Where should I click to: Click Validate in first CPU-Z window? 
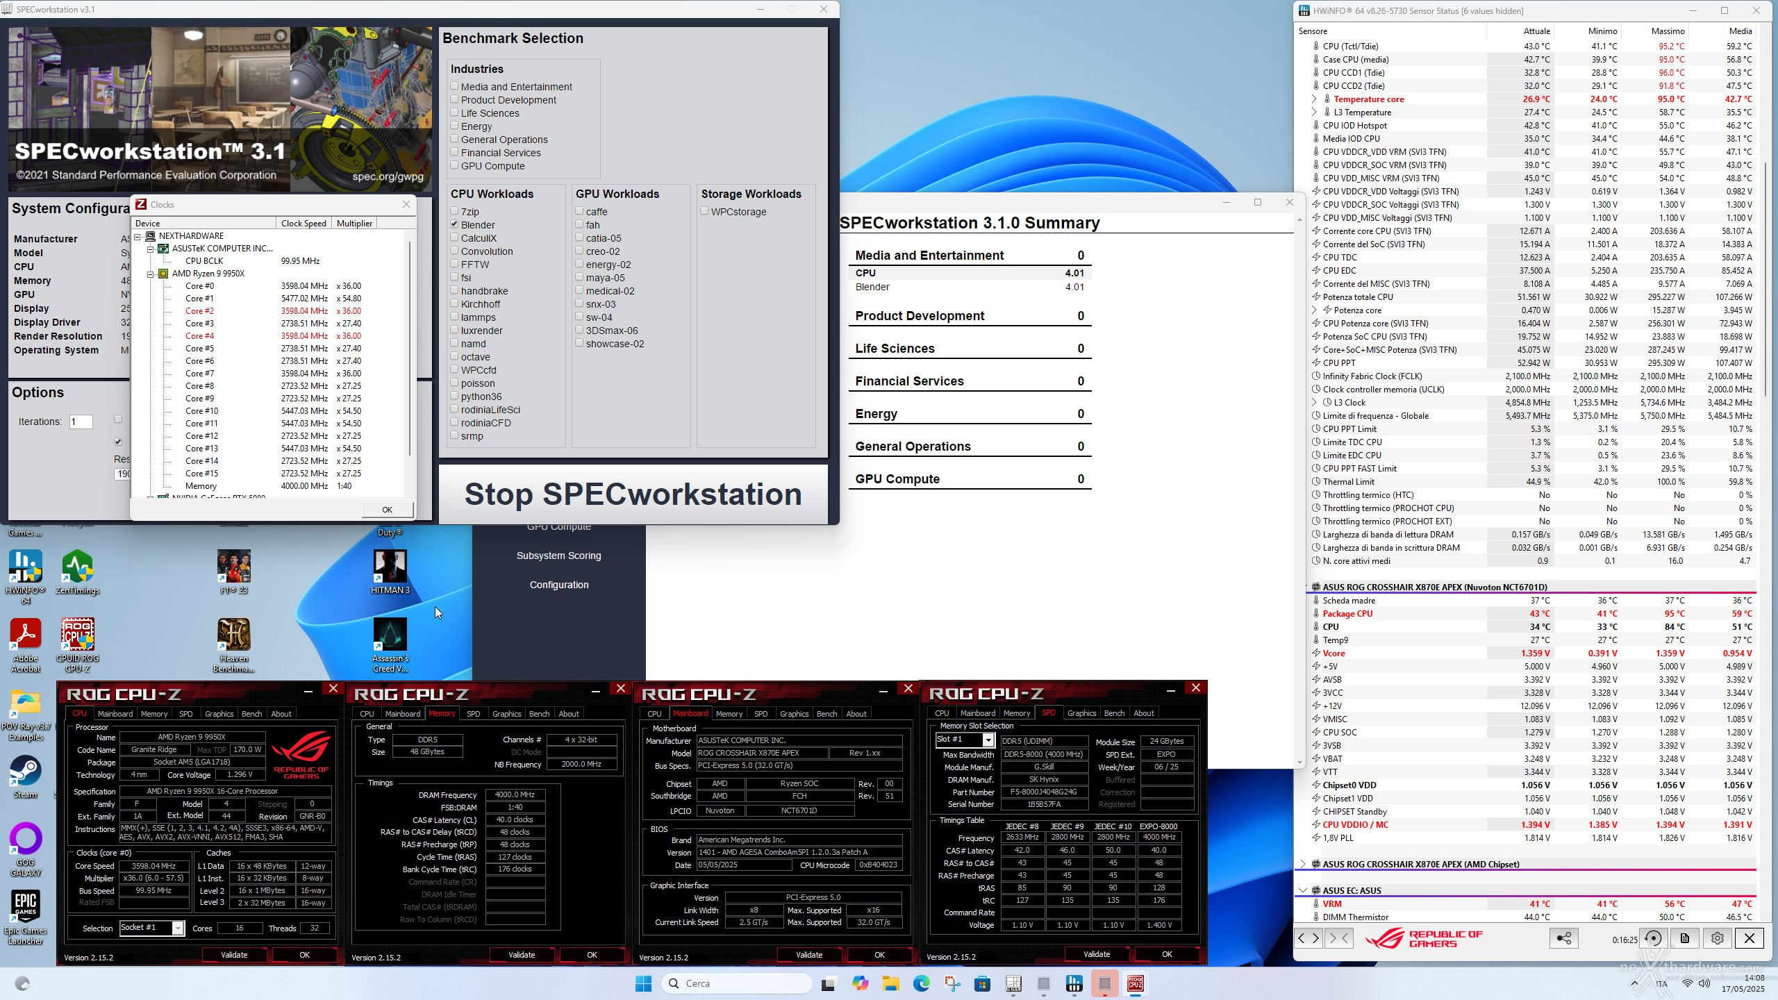point(234,955)
